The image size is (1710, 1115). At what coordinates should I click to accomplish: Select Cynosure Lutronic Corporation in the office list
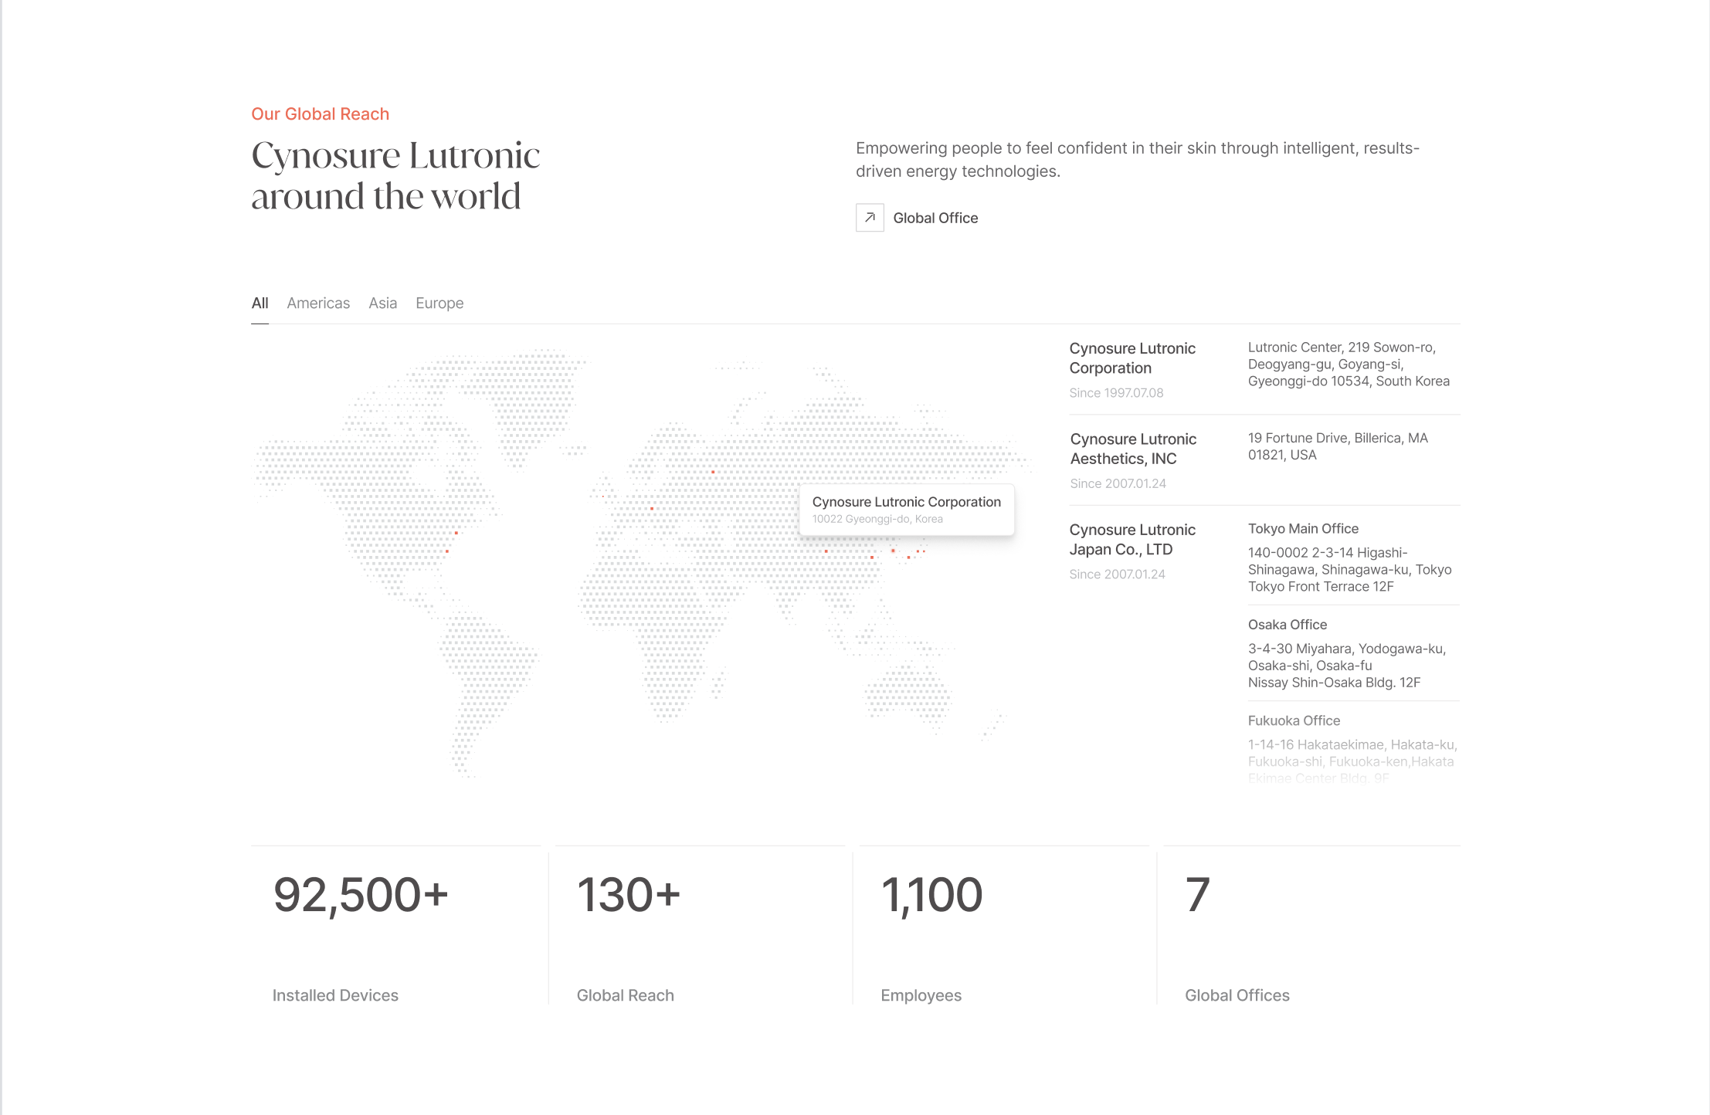click(x=1132, y=358)
